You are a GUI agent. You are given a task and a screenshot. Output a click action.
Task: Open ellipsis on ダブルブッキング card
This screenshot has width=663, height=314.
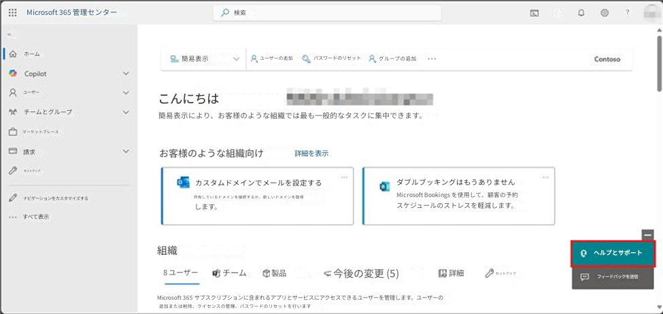click(545, 177)
